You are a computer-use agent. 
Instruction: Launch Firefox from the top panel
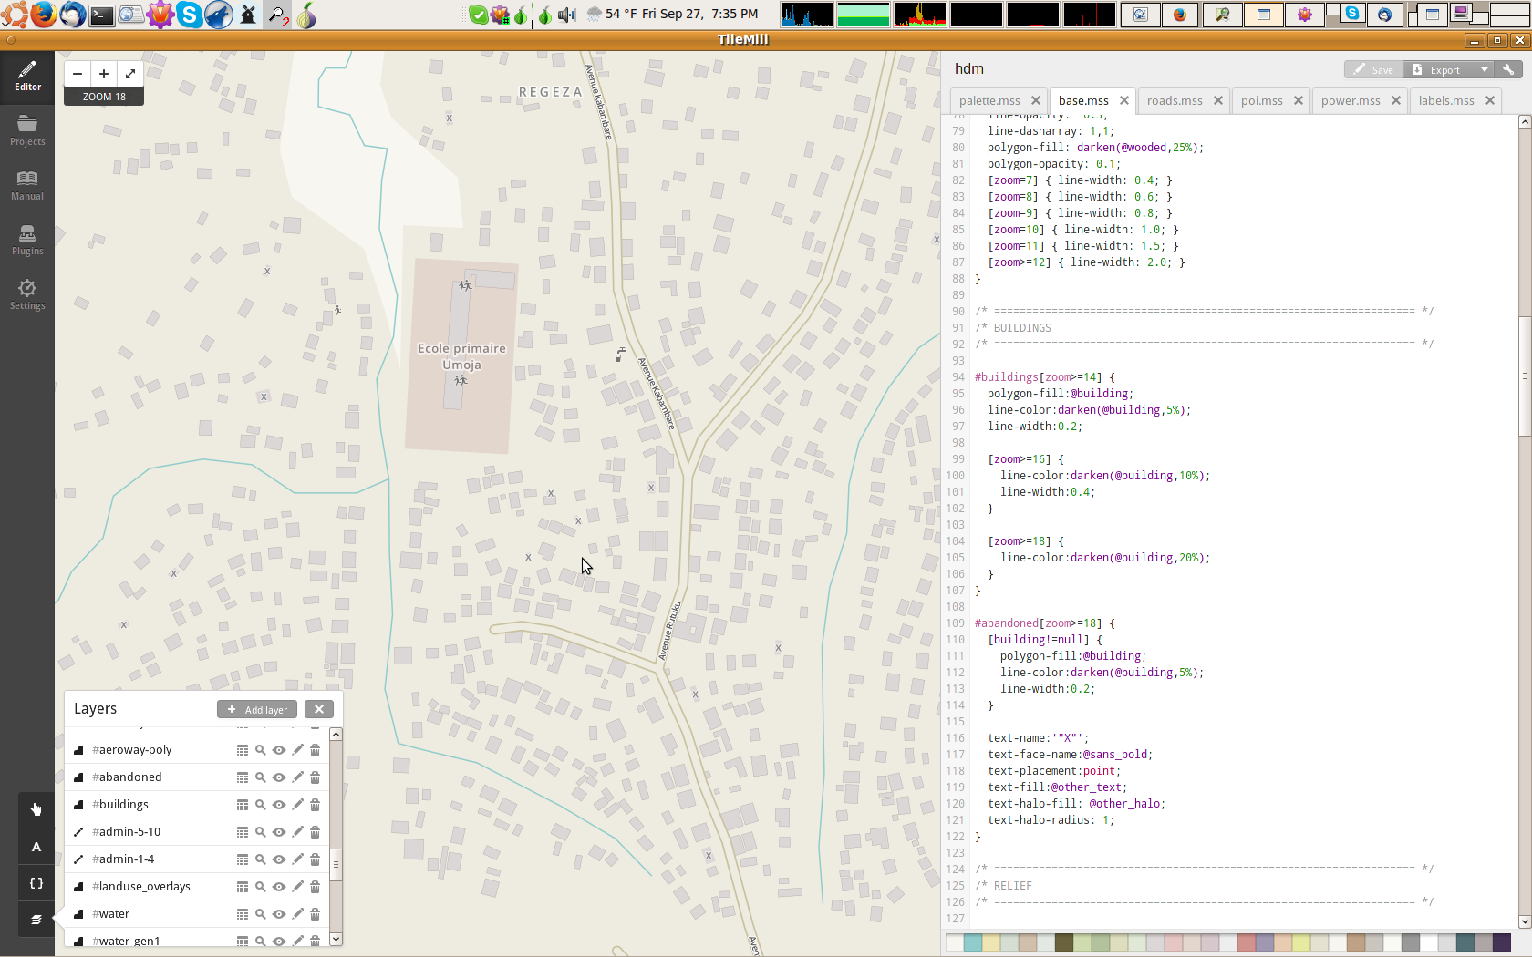click(43, 14)
